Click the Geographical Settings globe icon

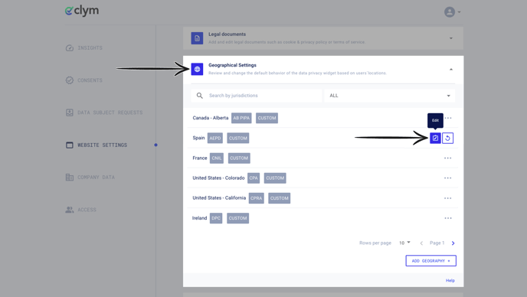197,69
